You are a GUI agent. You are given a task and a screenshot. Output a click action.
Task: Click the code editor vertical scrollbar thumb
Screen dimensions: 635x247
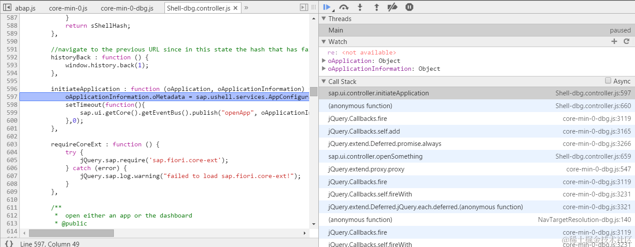click(314, 91)
